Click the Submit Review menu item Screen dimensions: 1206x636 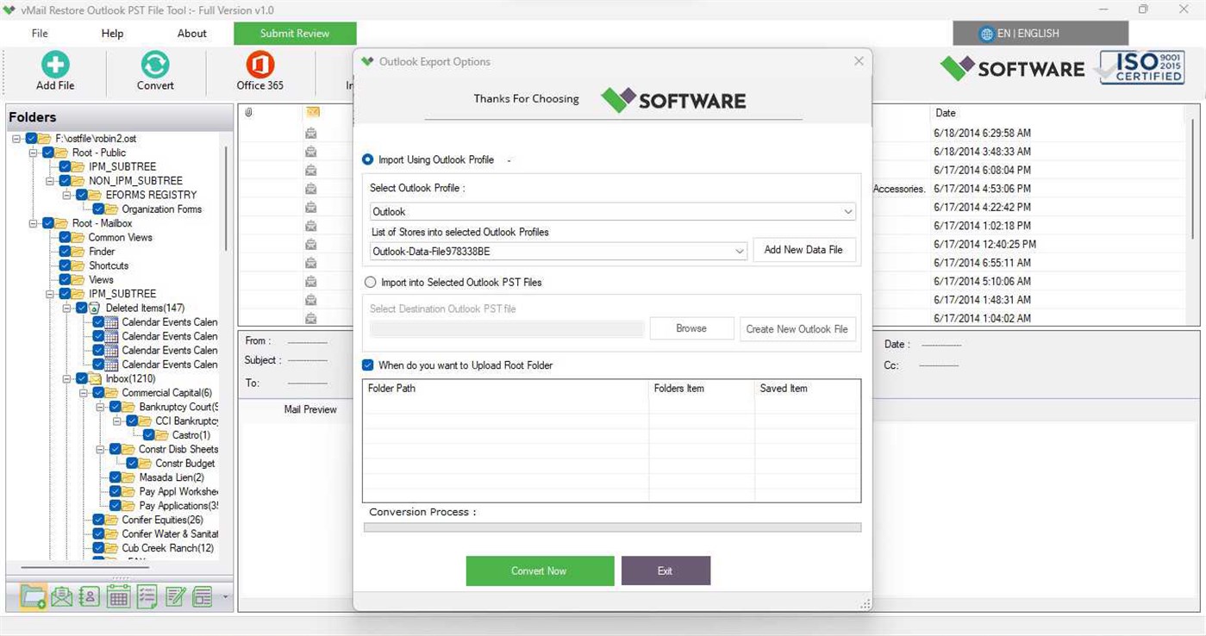point(296,33)
